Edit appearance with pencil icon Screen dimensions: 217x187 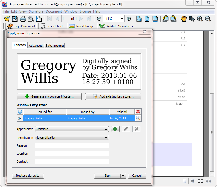click(126, 129)
